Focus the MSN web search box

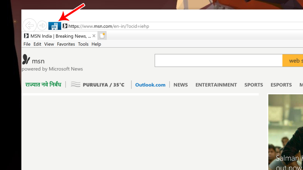point(219,61)
